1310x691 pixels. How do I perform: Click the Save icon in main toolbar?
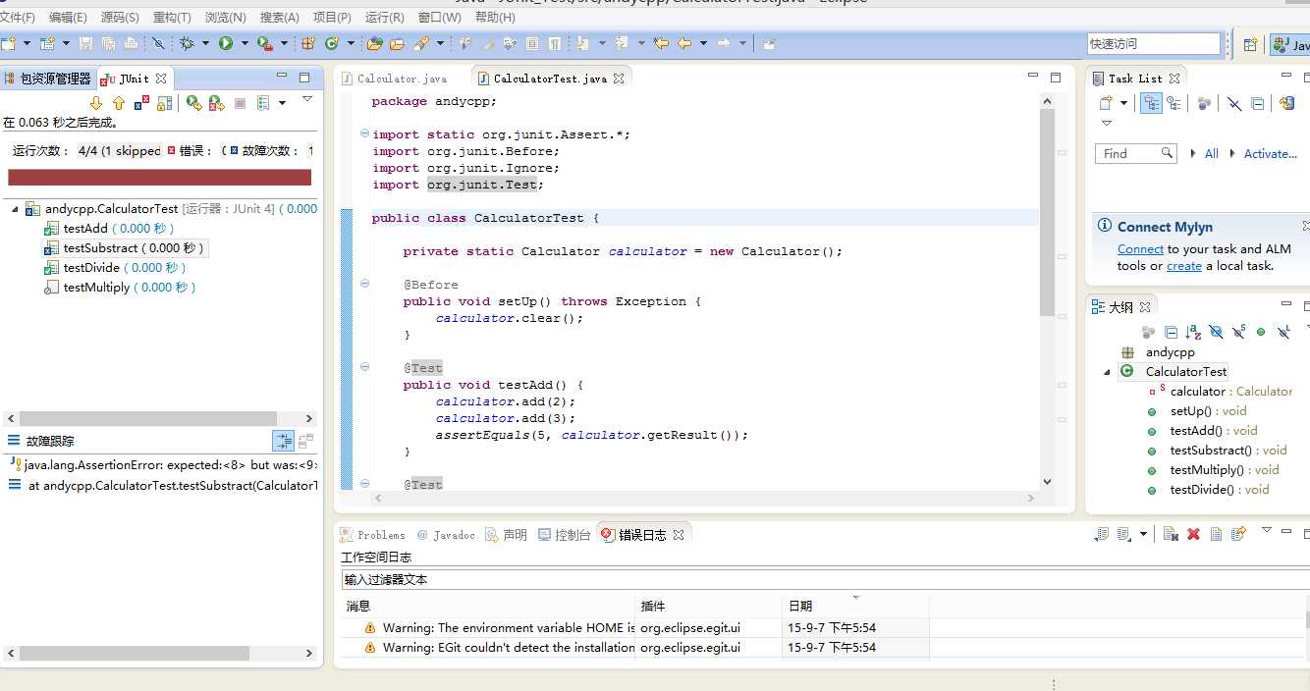85,43
